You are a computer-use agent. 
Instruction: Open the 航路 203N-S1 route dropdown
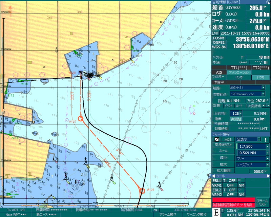click(x=263, y=88)
